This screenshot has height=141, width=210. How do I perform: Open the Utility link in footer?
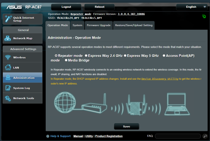(x=89, y=136)
